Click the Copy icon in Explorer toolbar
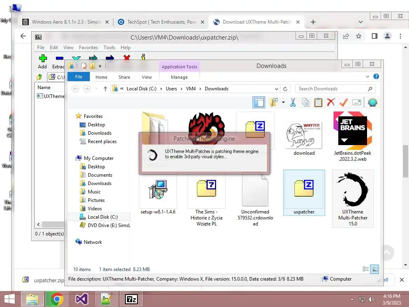 (306, 102)
